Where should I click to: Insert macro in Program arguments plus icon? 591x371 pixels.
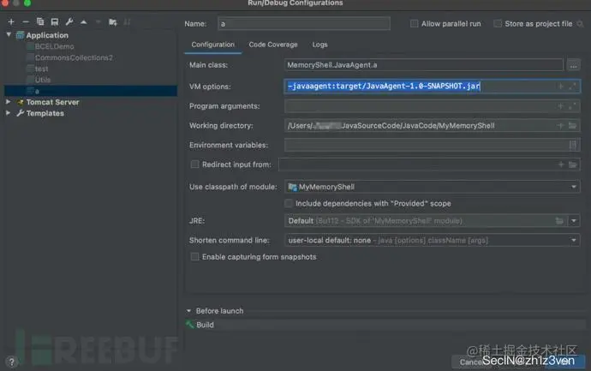[x=560, y=106]
